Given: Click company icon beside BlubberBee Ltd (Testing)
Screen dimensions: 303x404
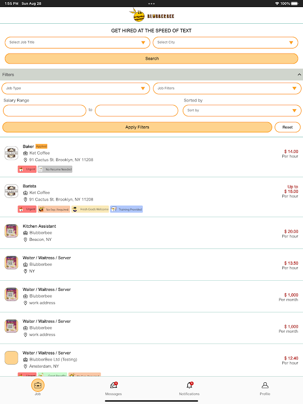Looking at the screenshot, I should pyautogui.click(x=25, y=360).
